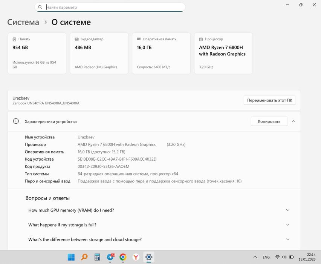
Task: Click the search magnifier icon
Action: tap(40, 7)
